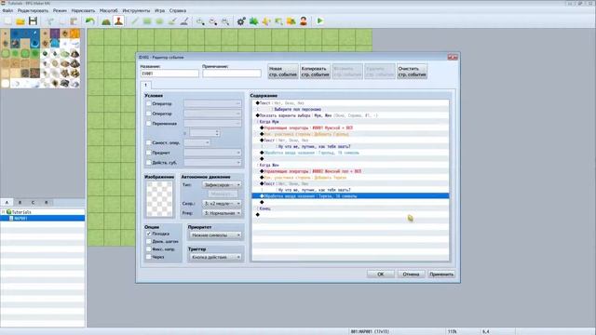
Task: Check the Через option
Action: pos(149,257)
